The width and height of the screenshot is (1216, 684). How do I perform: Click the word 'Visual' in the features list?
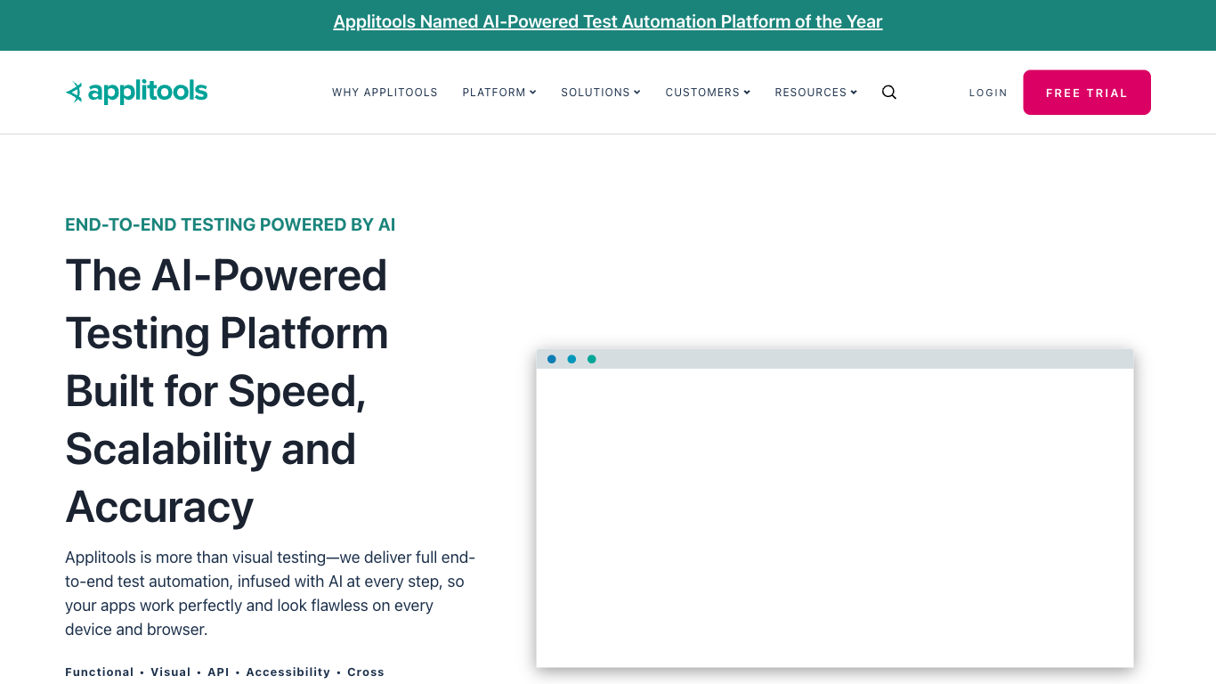pyautogui.click(x=171, y=672)
